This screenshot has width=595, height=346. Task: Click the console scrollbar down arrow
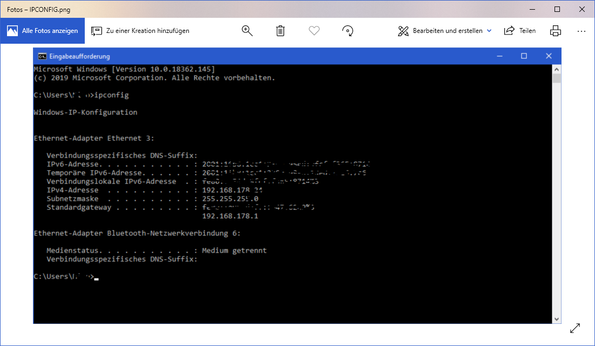(556, 319)
